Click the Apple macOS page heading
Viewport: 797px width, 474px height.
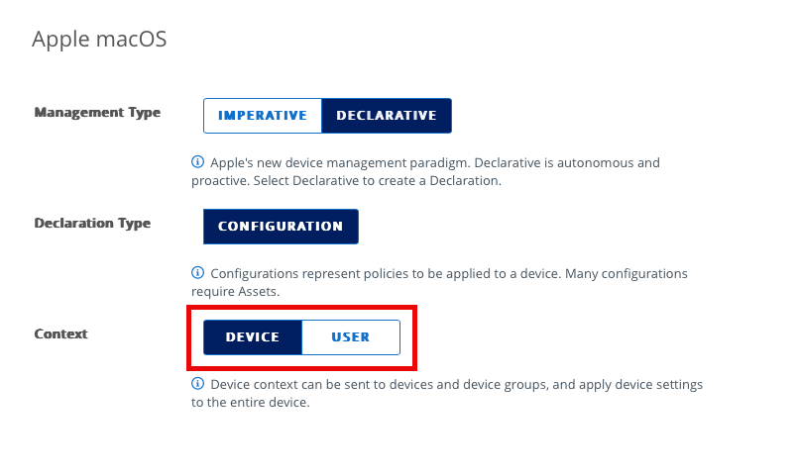click(99, 39)
